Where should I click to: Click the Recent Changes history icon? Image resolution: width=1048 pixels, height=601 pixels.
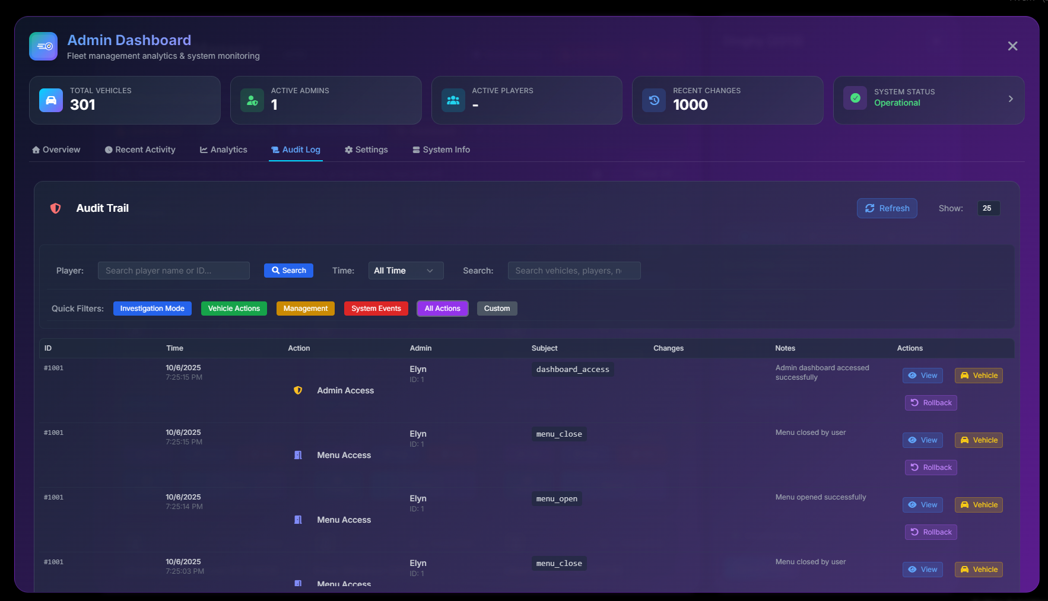[654, 100]
